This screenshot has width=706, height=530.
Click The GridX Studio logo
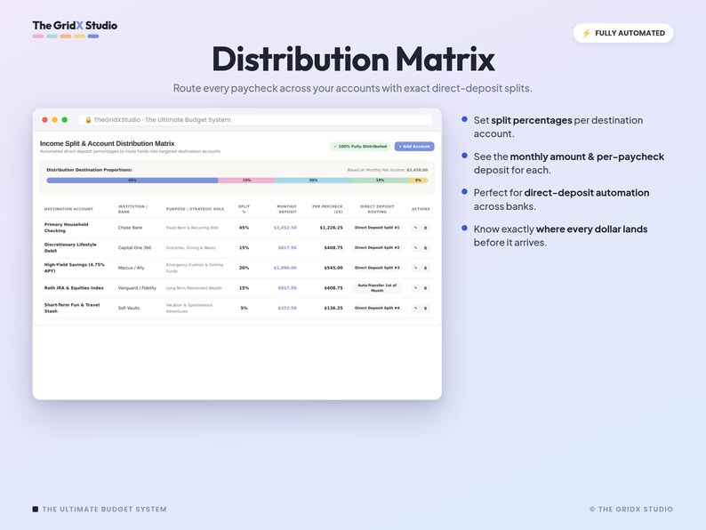tap(75, 28)
